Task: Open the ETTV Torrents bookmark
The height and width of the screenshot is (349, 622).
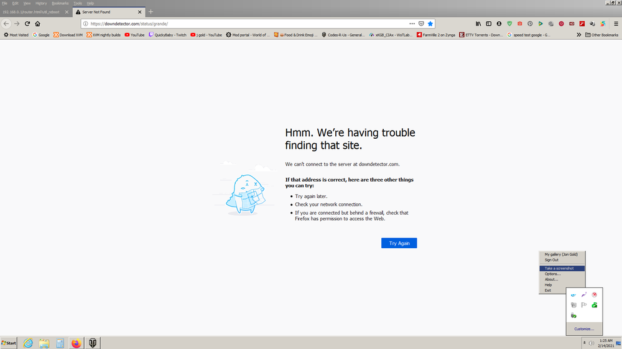Action: click(481, 35)
